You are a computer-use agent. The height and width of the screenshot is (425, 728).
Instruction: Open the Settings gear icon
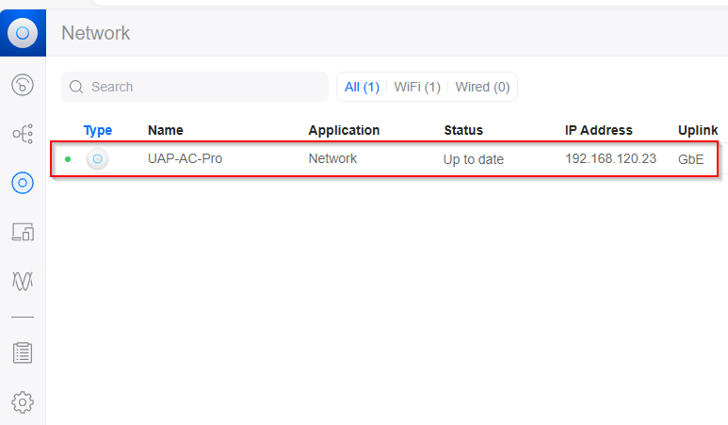point(23,401)
